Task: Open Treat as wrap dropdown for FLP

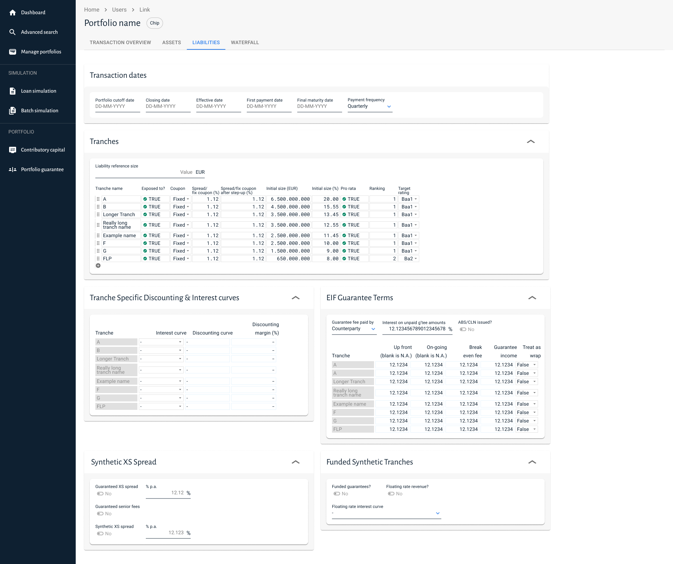Action: 526,429
